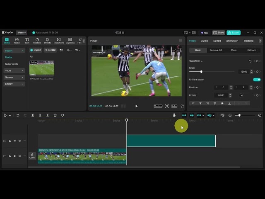Open the Captions tab
This screenshot has height=199, width=265.
click(70, 41)
